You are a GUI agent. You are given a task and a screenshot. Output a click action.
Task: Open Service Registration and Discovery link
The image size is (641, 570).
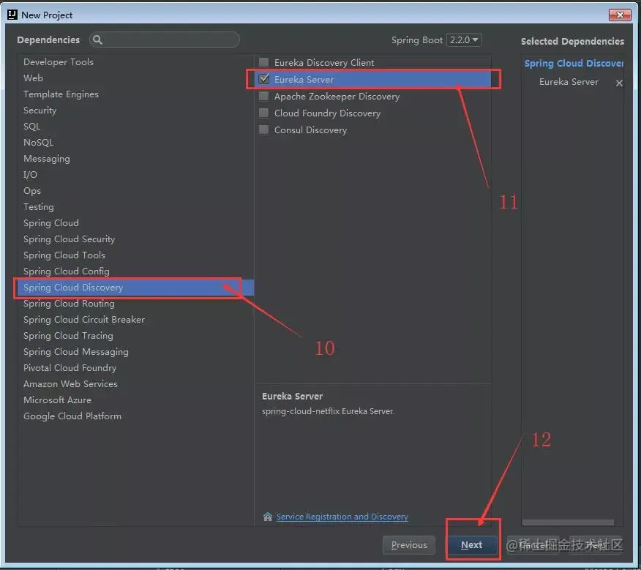tap(342, 517)
